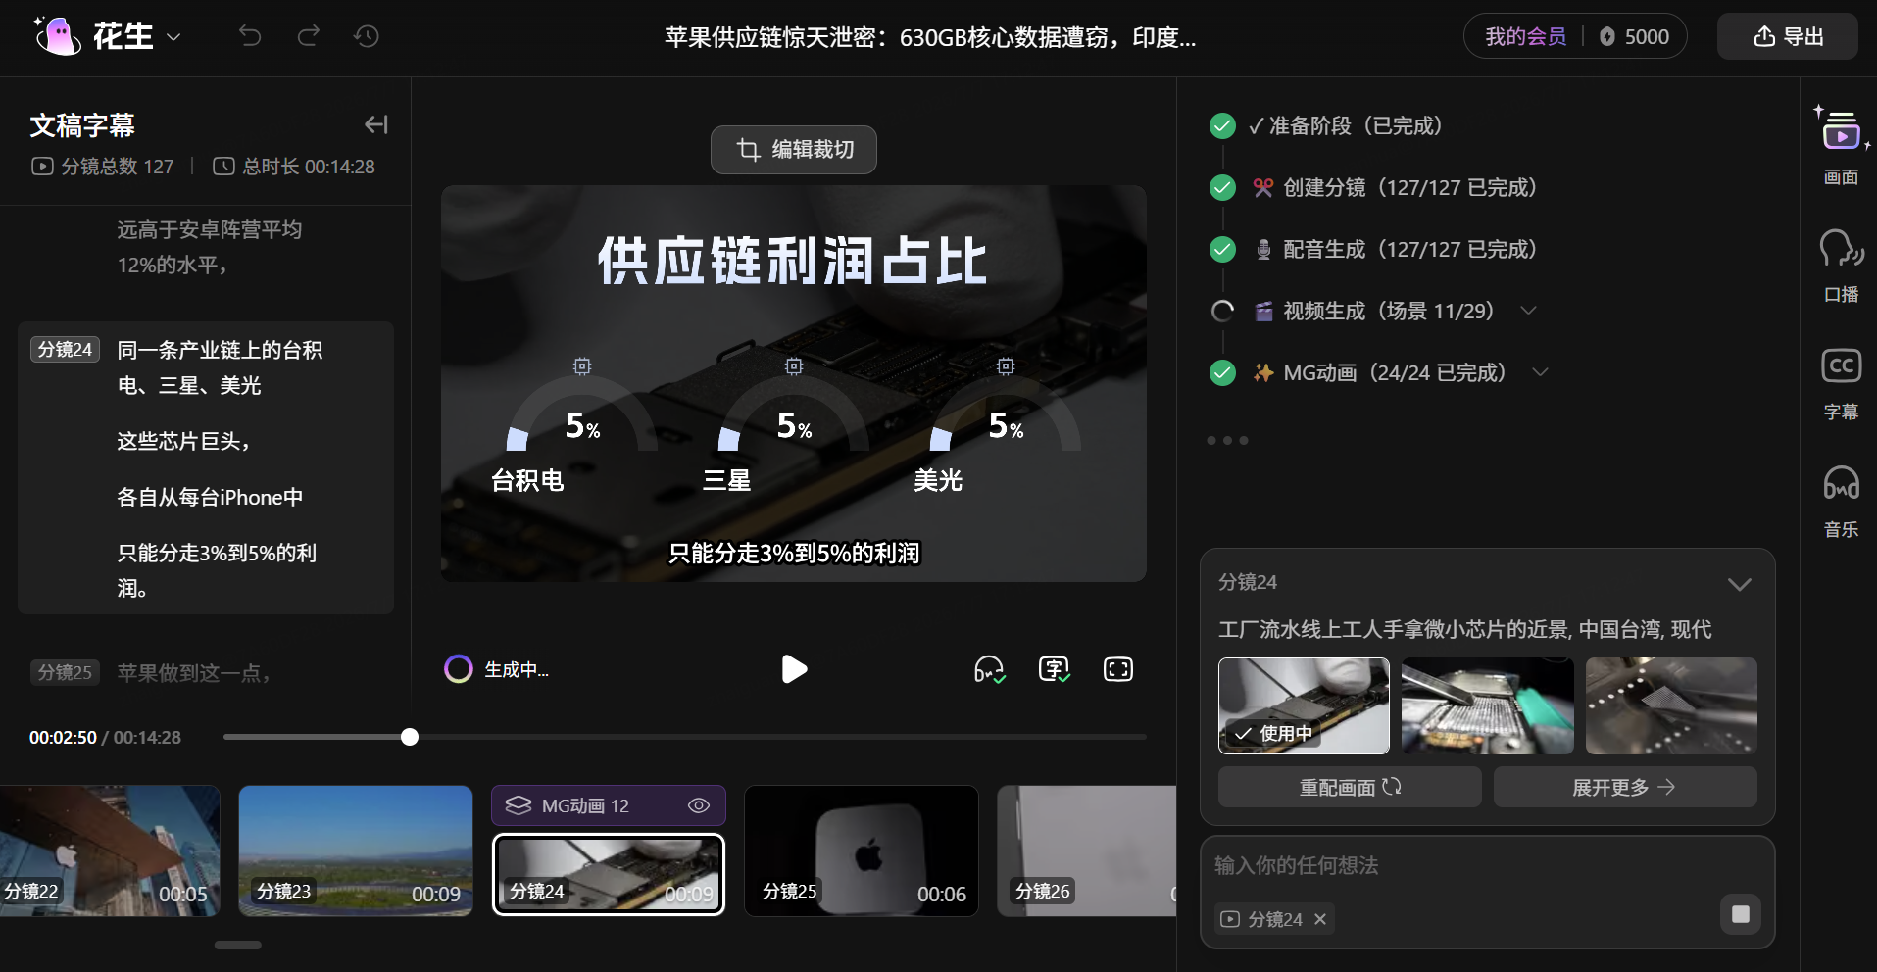Select the 分镜24 label in script list
This screenshot has height=972, width=1877.
click(66, 350)
